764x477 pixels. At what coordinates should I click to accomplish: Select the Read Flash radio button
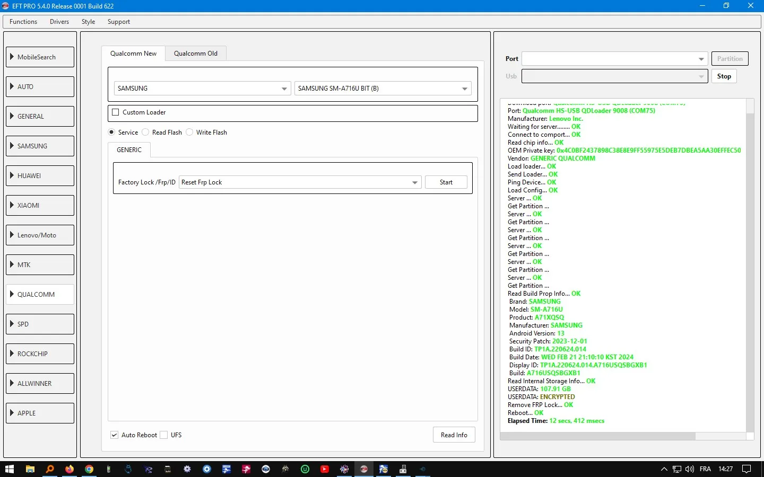(x=145, y=132)
